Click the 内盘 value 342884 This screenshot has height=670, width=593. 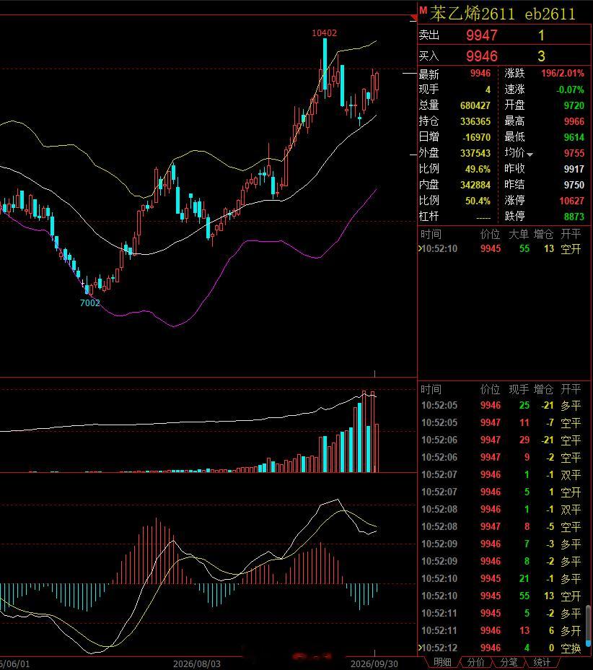tap(475, 185)
